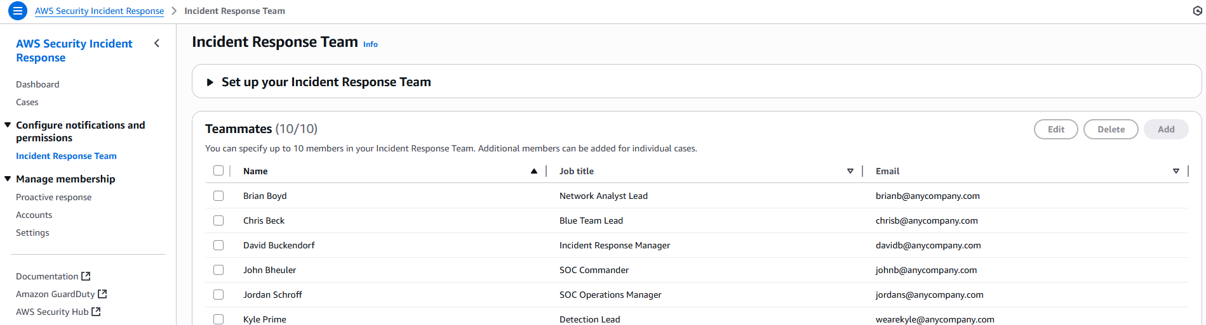Select the Chris Beck row checkbox
This screenshot has width=1206, height=325.
(218, 220)
